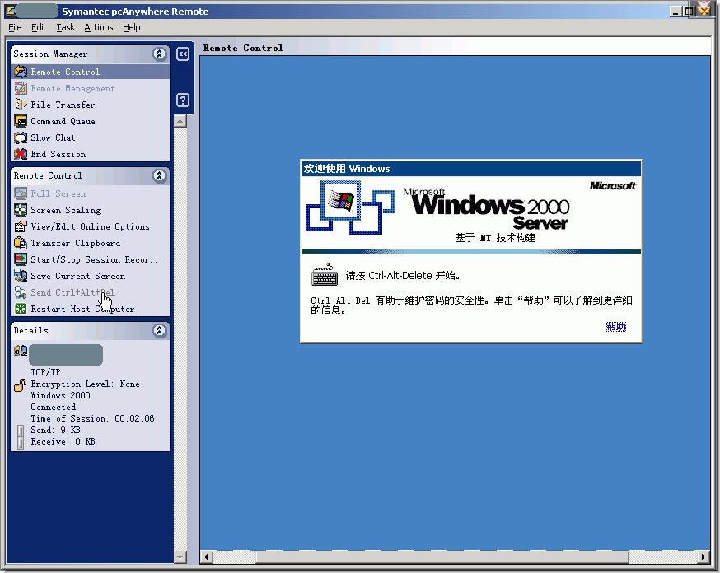Click the Restart Host Computer icon
This screenshot has width=720, height=573.
[21, 309]
